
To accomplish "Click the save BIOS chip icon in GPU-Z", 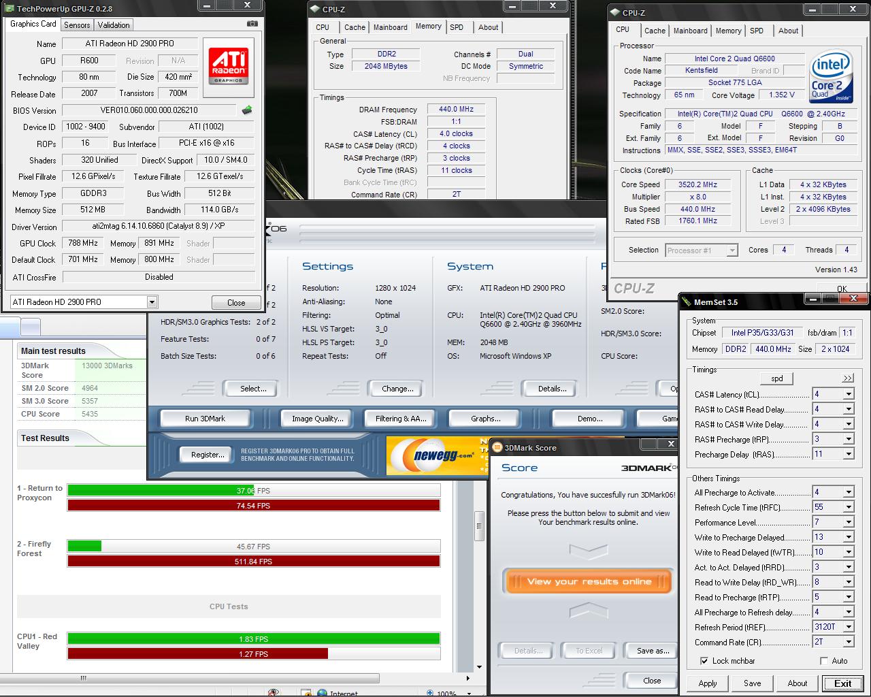I will coord(247,110).
